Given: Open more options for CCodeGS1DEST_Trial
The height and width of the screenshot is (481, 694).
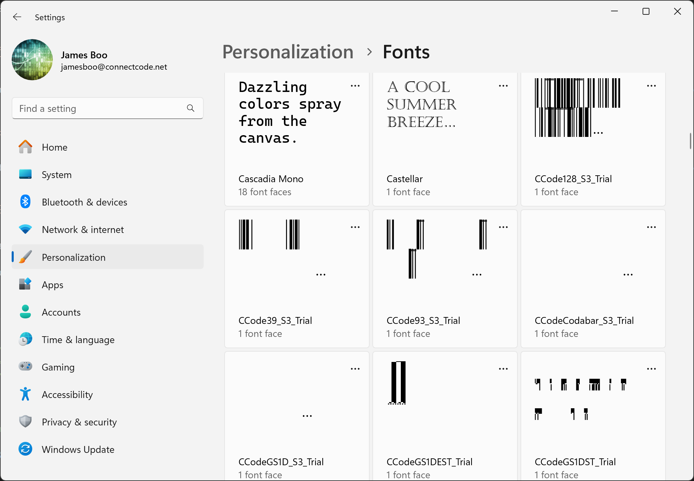Looking at the screenshot, I should [503, 369].
